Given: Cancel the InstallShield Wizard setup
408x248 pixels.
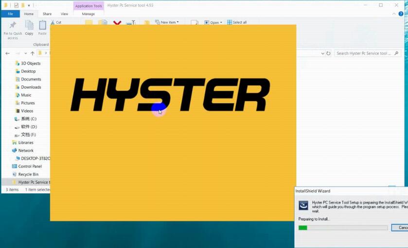Looking at the screenshot, I should (400, 228).
